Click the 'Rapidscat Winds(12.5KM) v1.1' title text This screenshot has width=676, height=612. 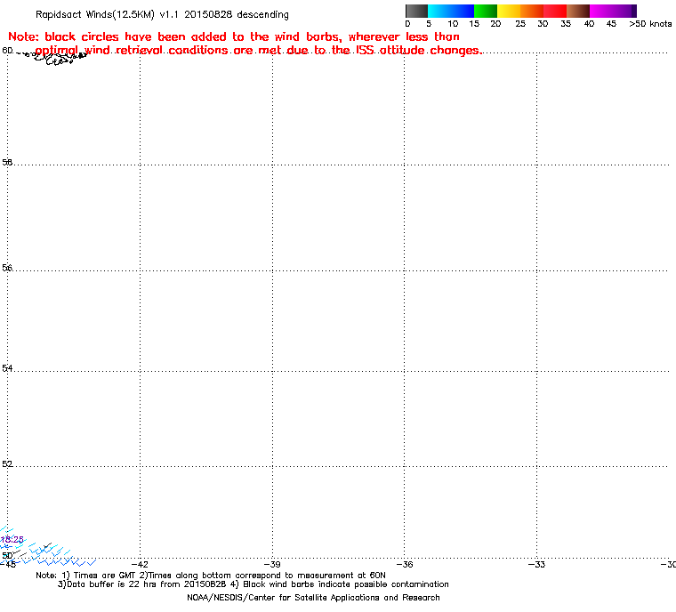point(107,14)
